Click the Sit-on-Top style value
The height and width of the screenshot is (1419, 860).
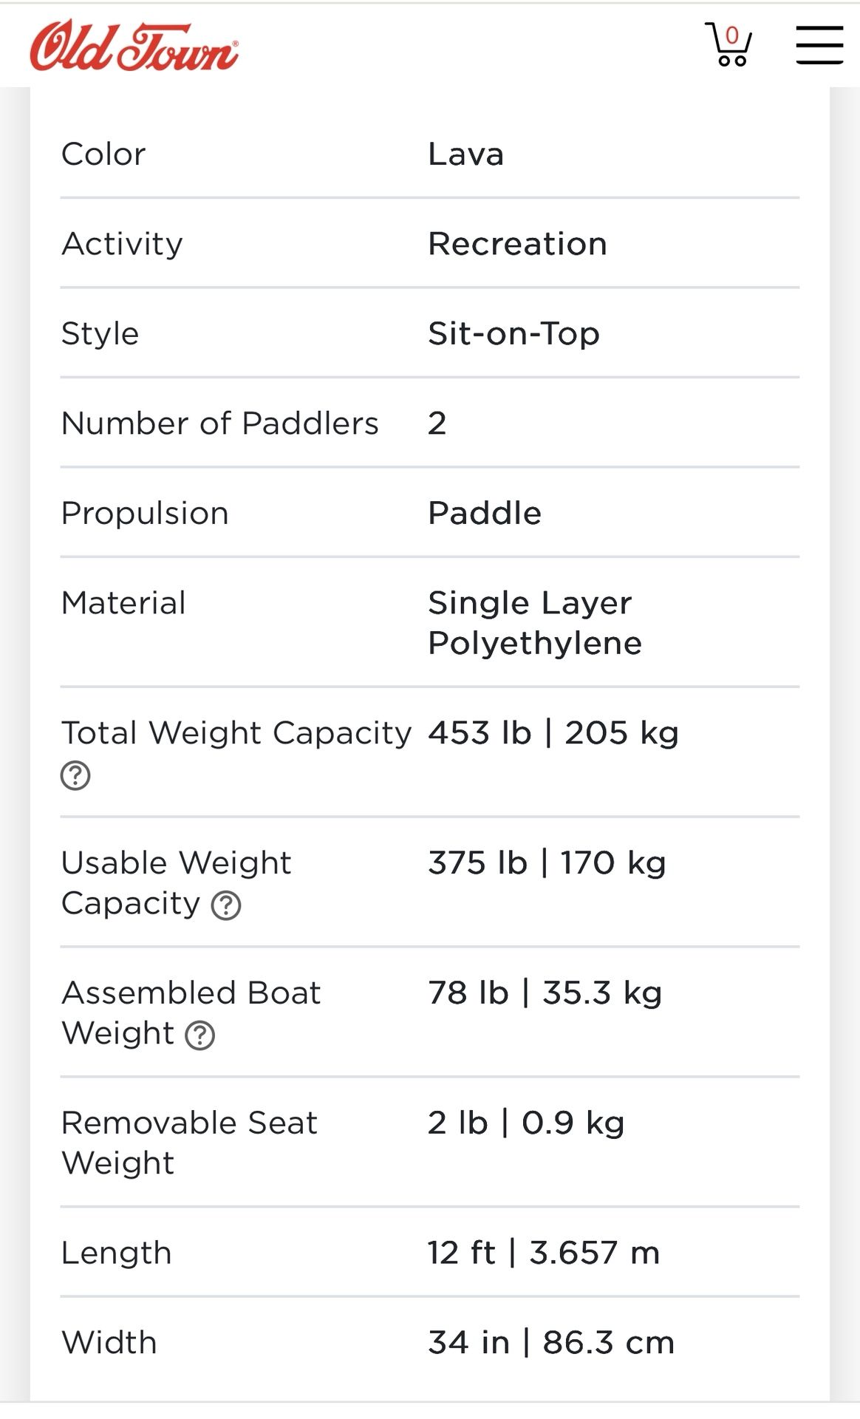pyautogui.click(x=514, y=334)
